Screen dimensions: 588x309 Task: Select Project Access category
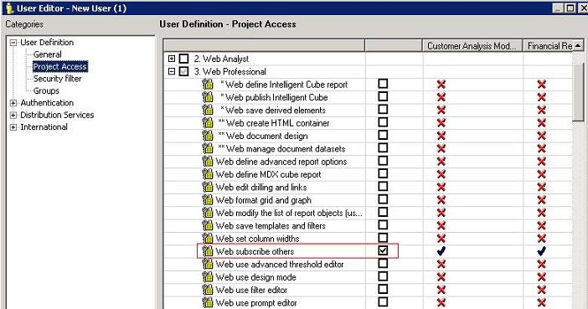[60, 66]
